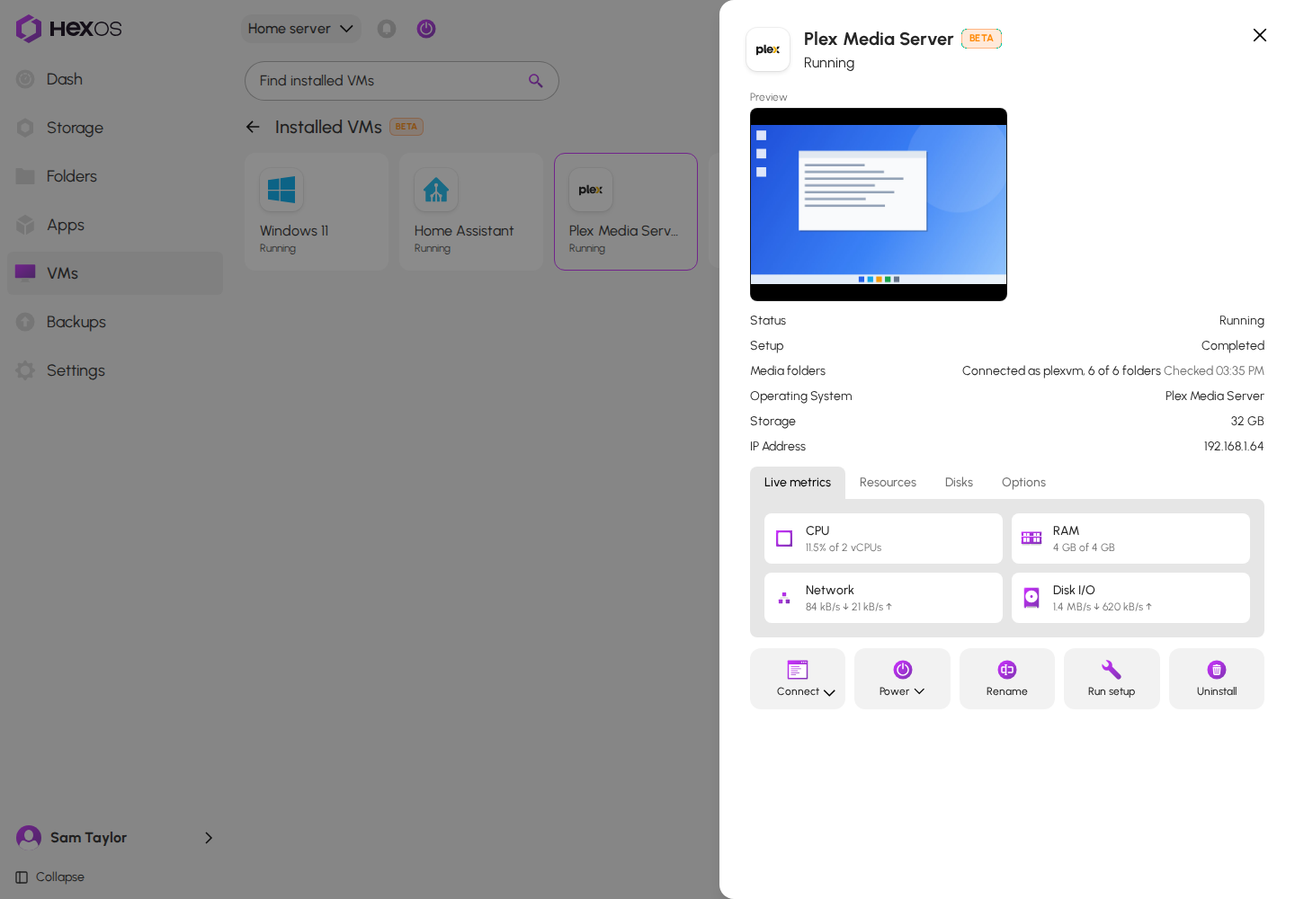Open the Dash sidebar item
The image size is (1295, 899).
click(x=115, y=79)
